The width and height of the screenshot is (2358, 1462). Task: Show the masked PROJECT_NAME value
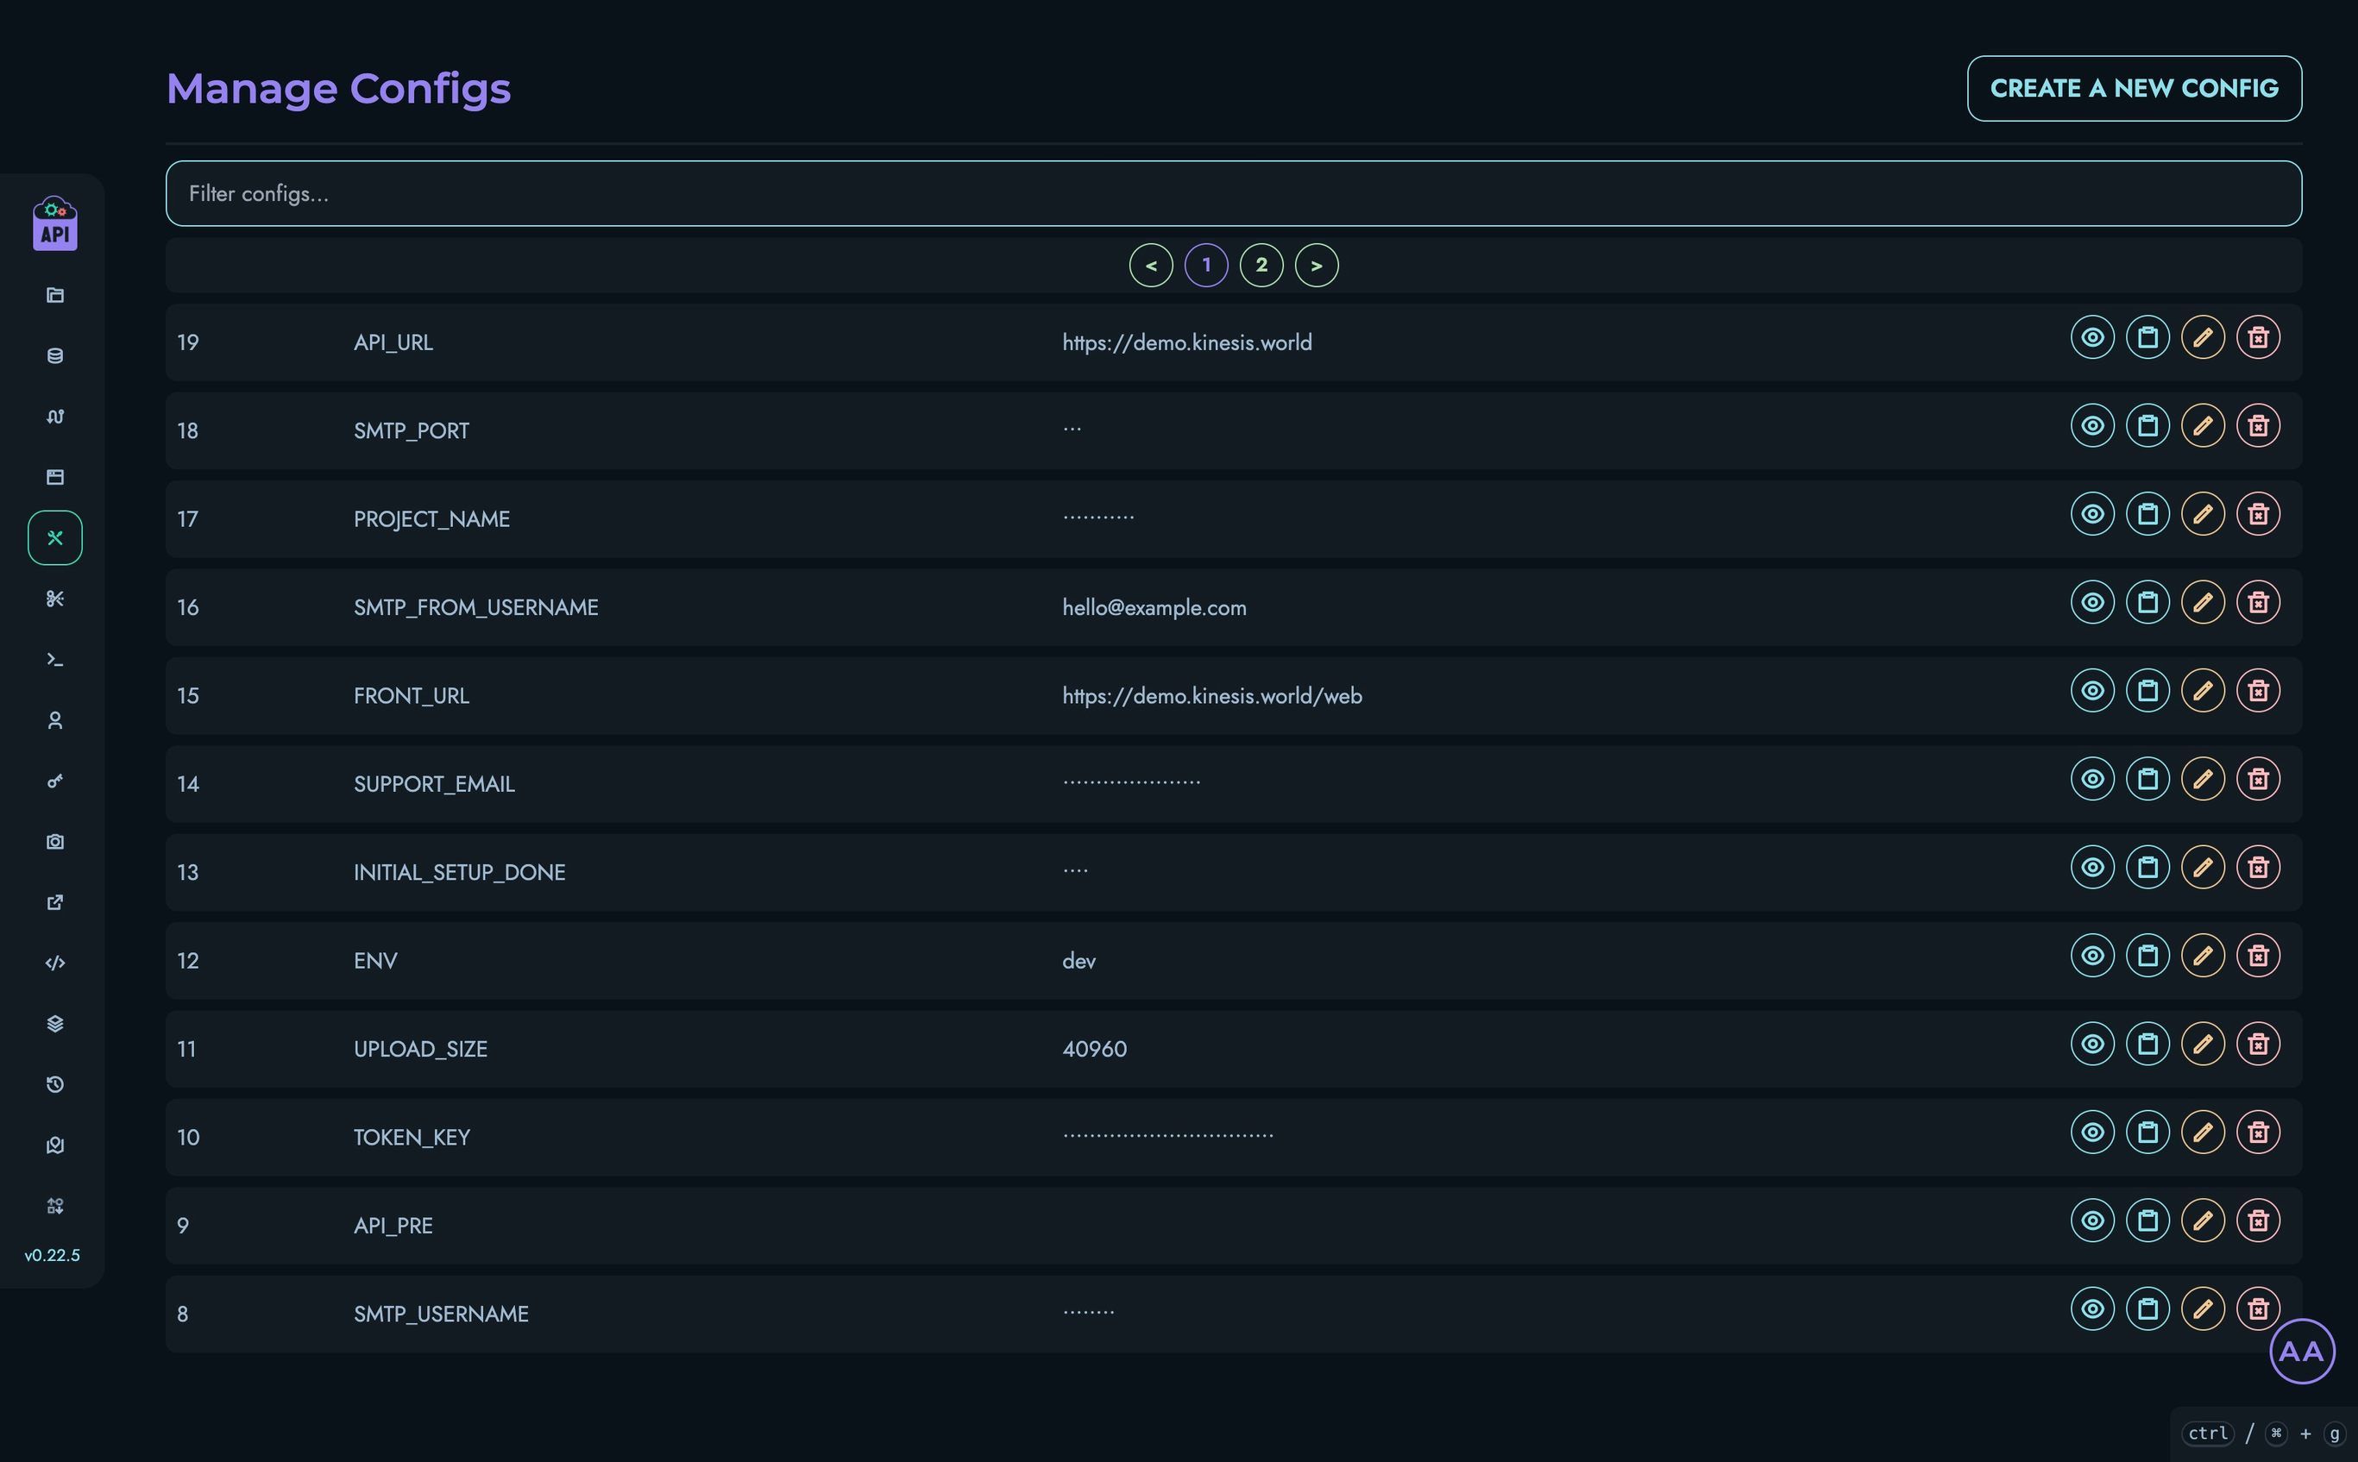coord(2093,513)
